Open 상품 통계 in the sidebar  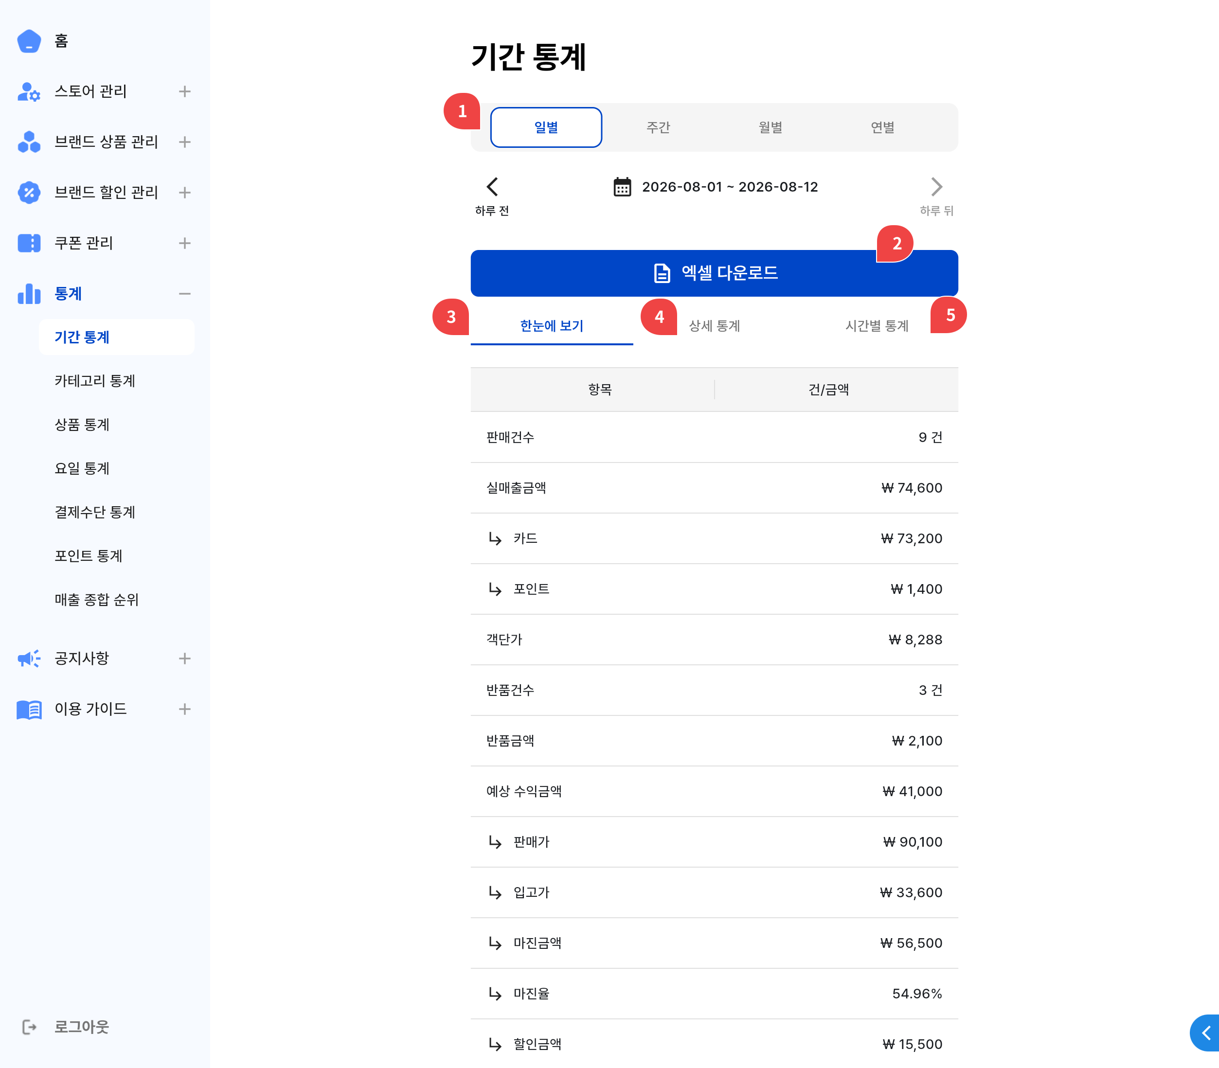coord(82,425)
